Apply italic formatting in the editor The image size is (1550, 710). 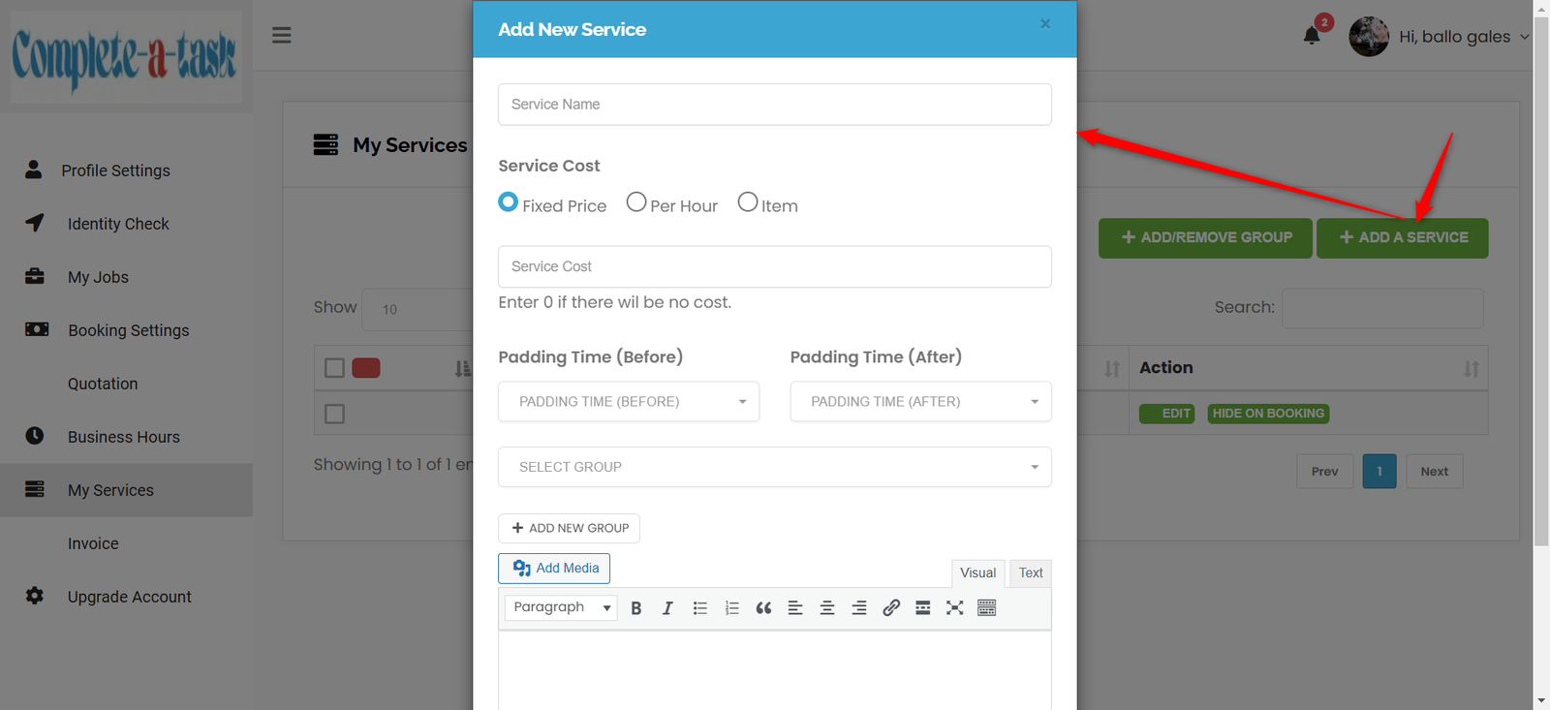click(x=667, y=607)
